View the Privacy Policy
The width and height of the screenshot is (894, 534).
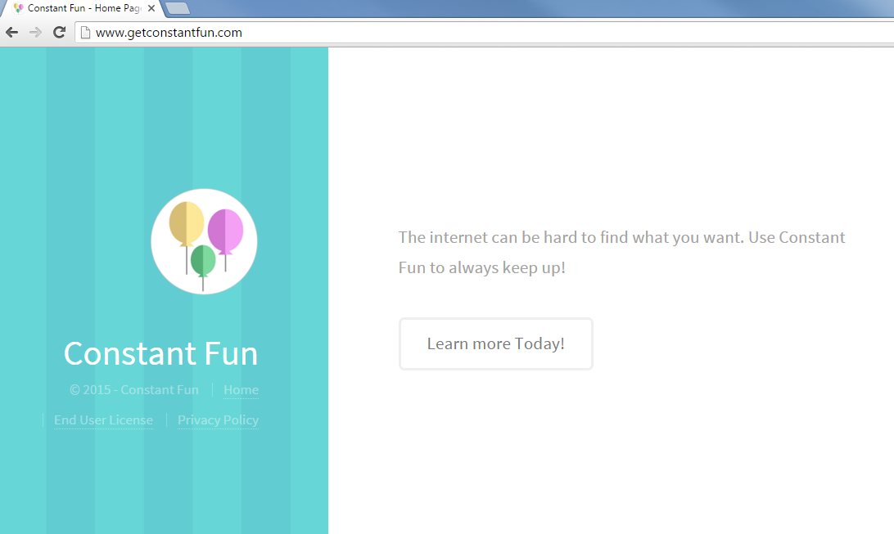(218, 420)
